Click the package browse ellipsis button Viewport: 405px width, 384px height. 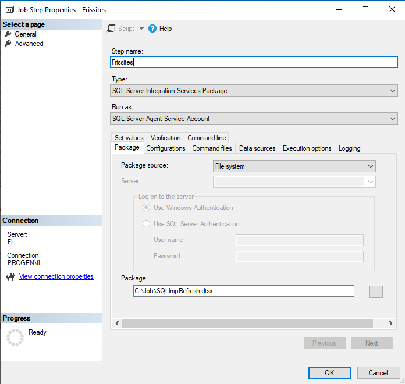(x=375, y=292)
